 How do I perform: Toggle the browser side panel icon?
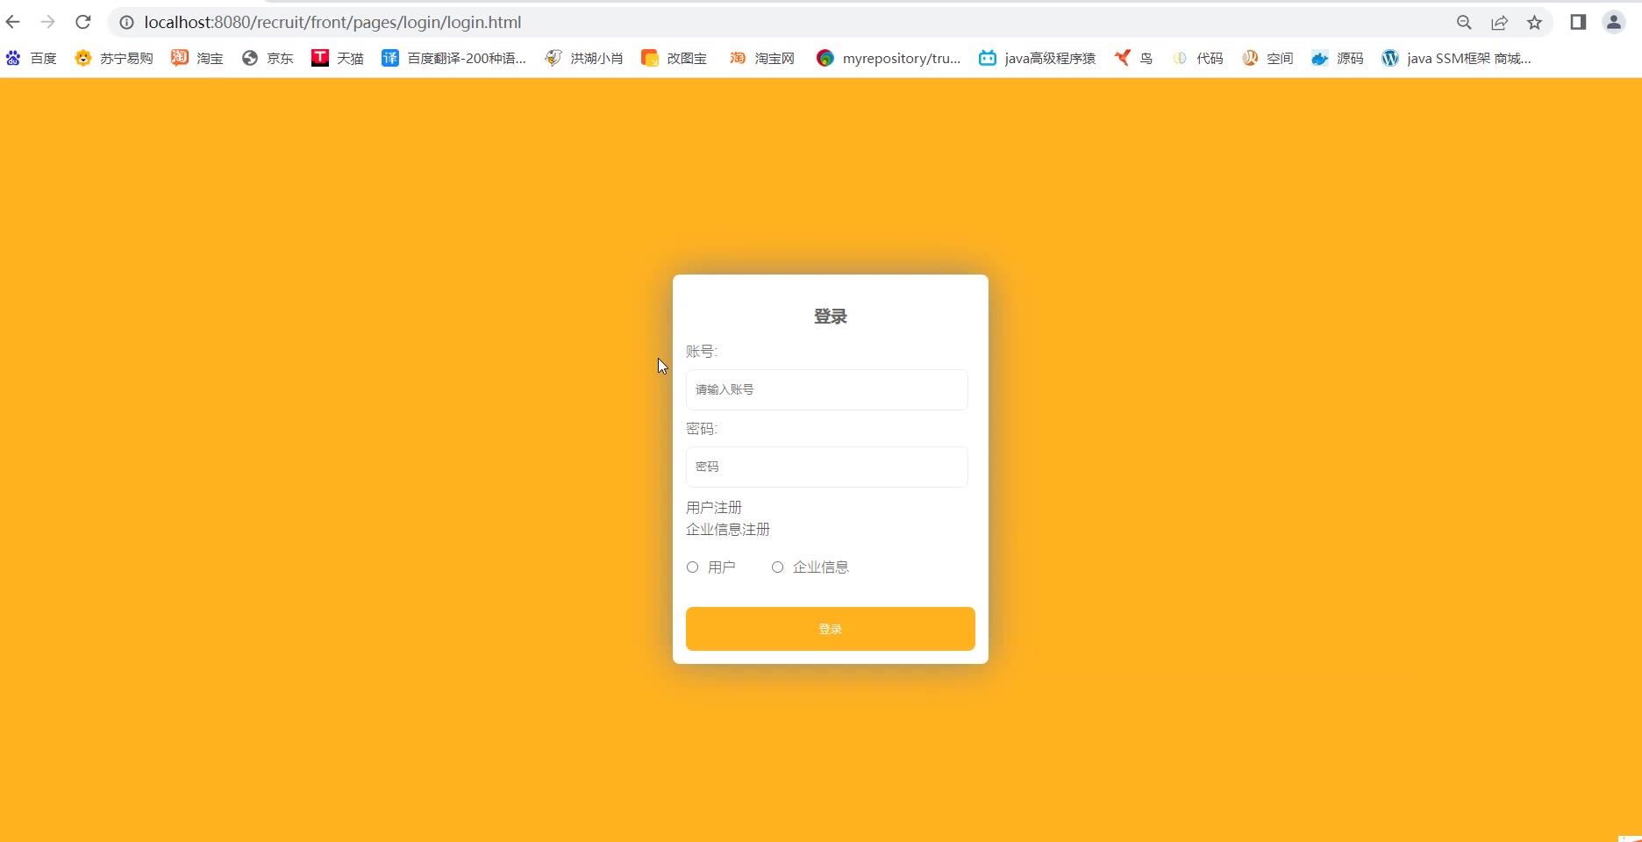pos(1578,22)
